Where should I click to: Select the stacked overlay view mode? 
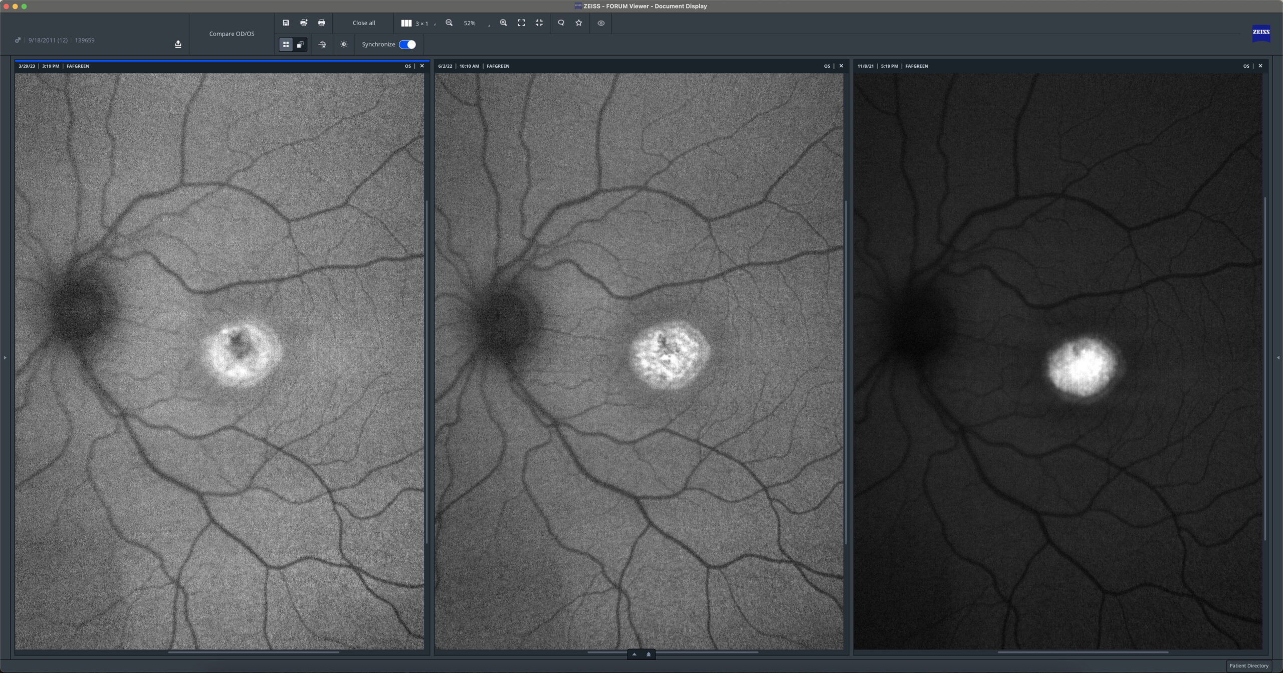pyautogui.click(x=300, y=45)
